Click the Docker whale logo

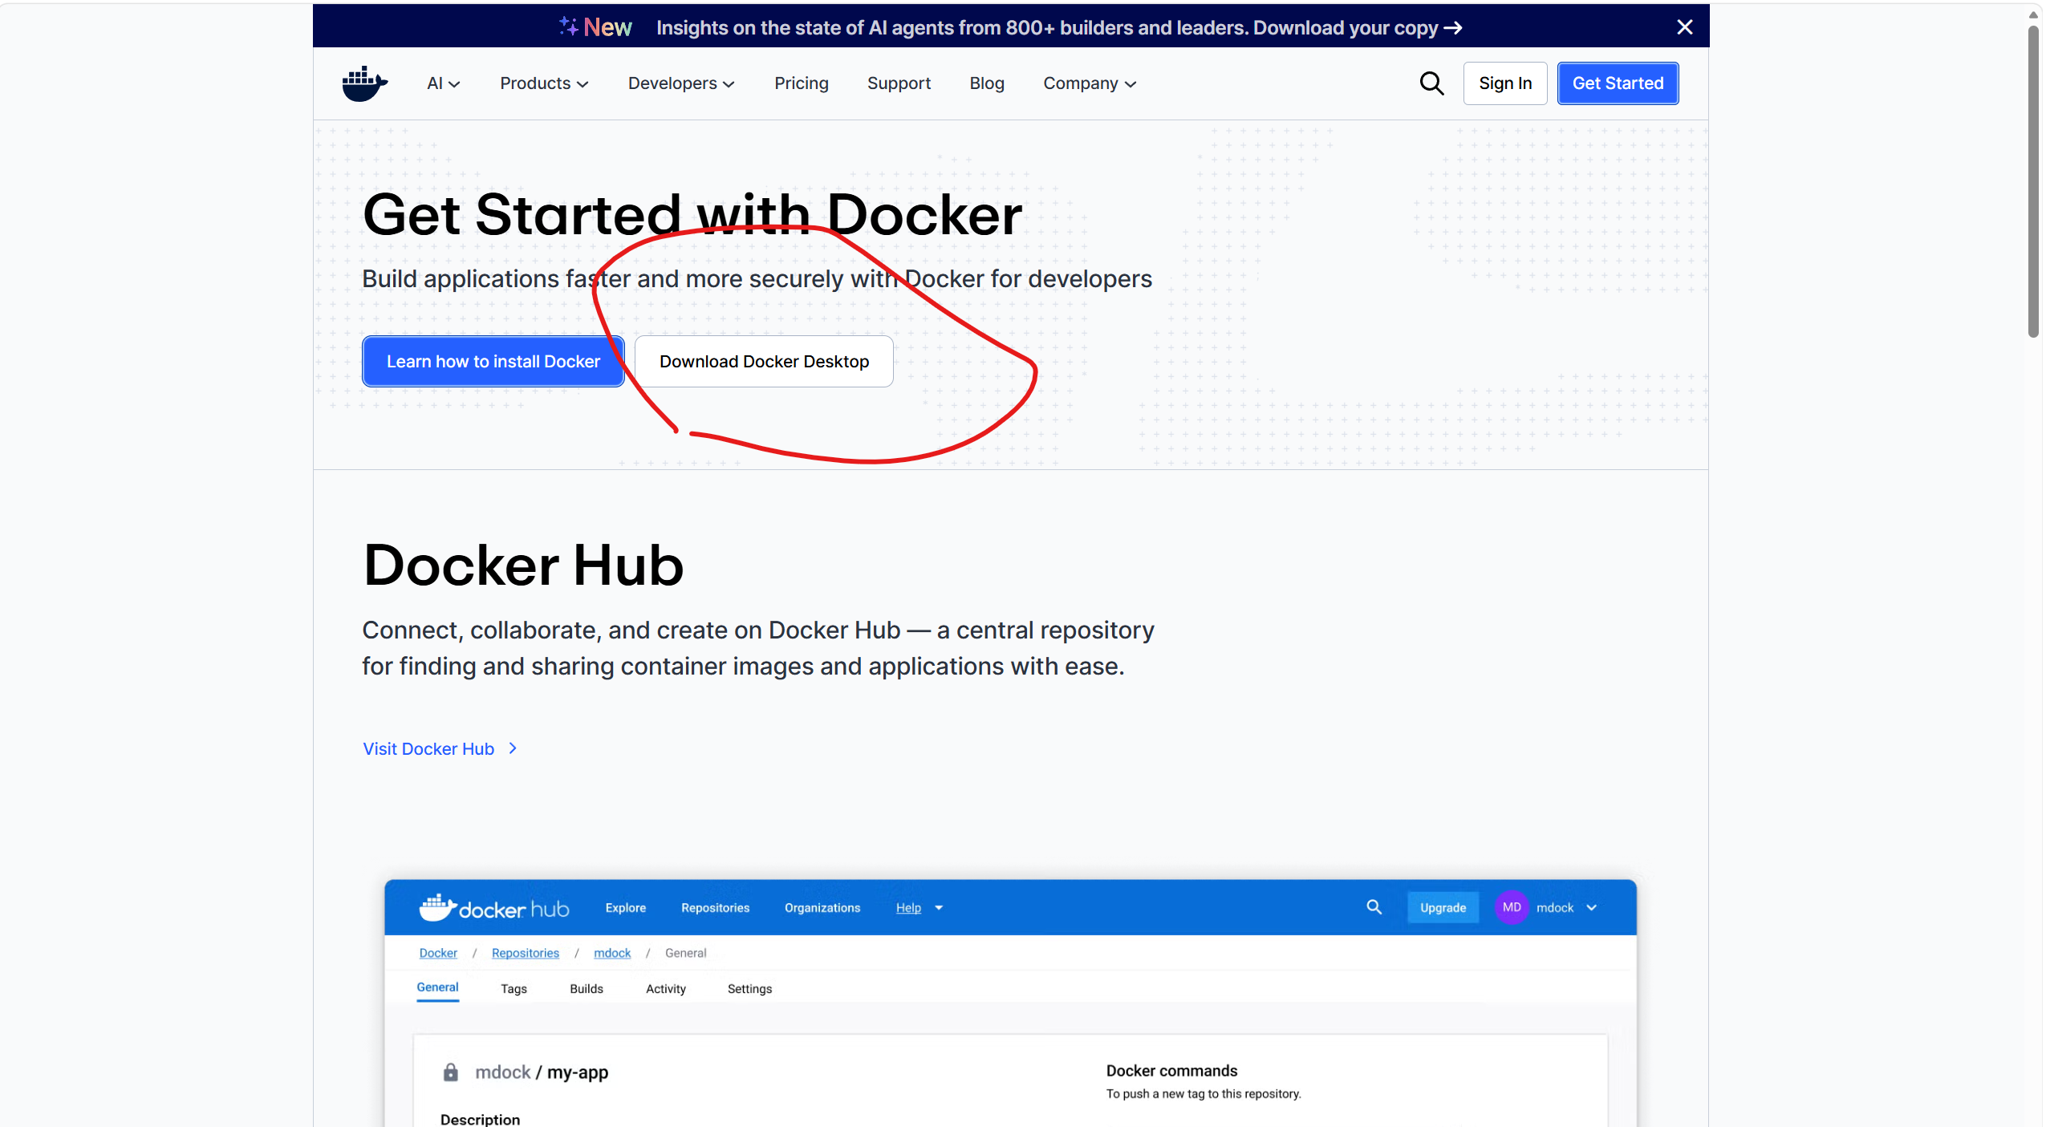[364, 83]
